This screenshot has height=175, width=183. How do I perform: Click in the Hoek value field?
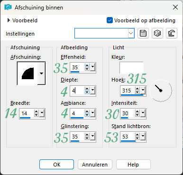tap(128, 91)
